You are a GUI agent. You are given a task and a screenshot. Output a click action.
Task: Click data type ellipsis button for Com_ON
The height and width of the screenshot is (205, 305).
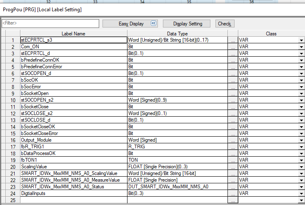[x=233, y=47]
